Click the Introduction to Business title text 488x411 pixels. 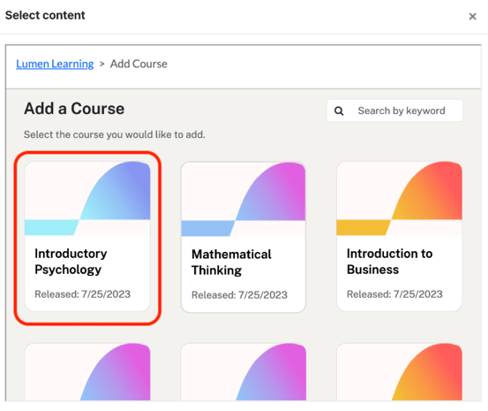(389, 262)
